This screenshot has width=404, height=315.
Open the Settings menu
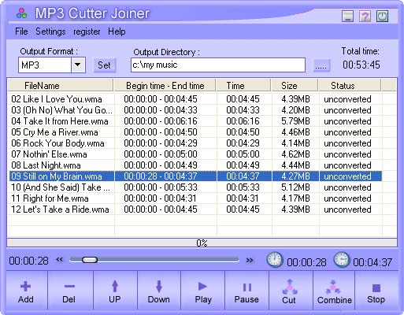(50, 31)
